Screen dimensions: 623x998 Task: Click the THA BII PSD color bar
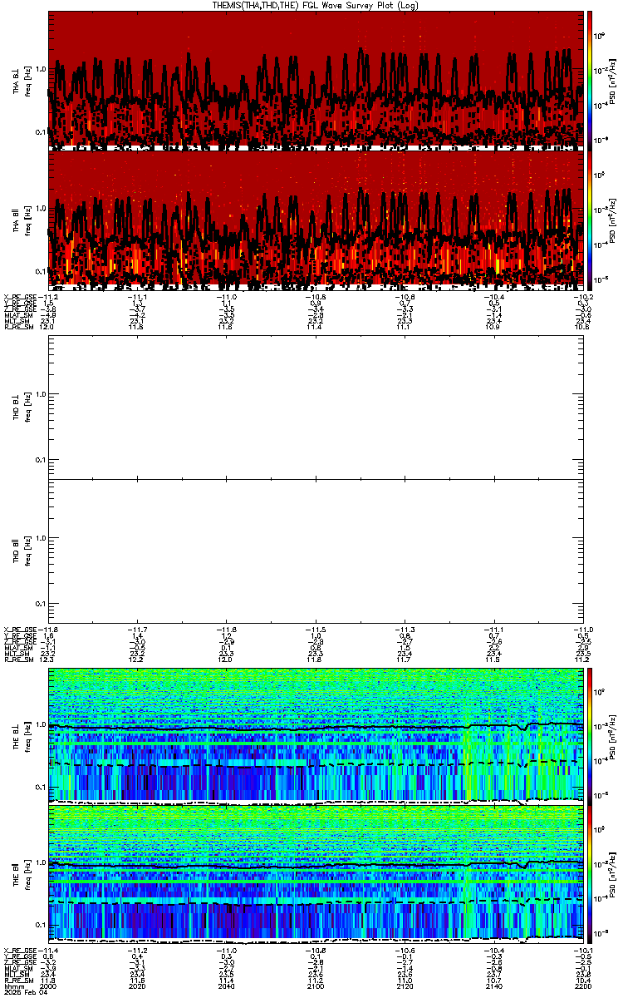coord(591,219)
